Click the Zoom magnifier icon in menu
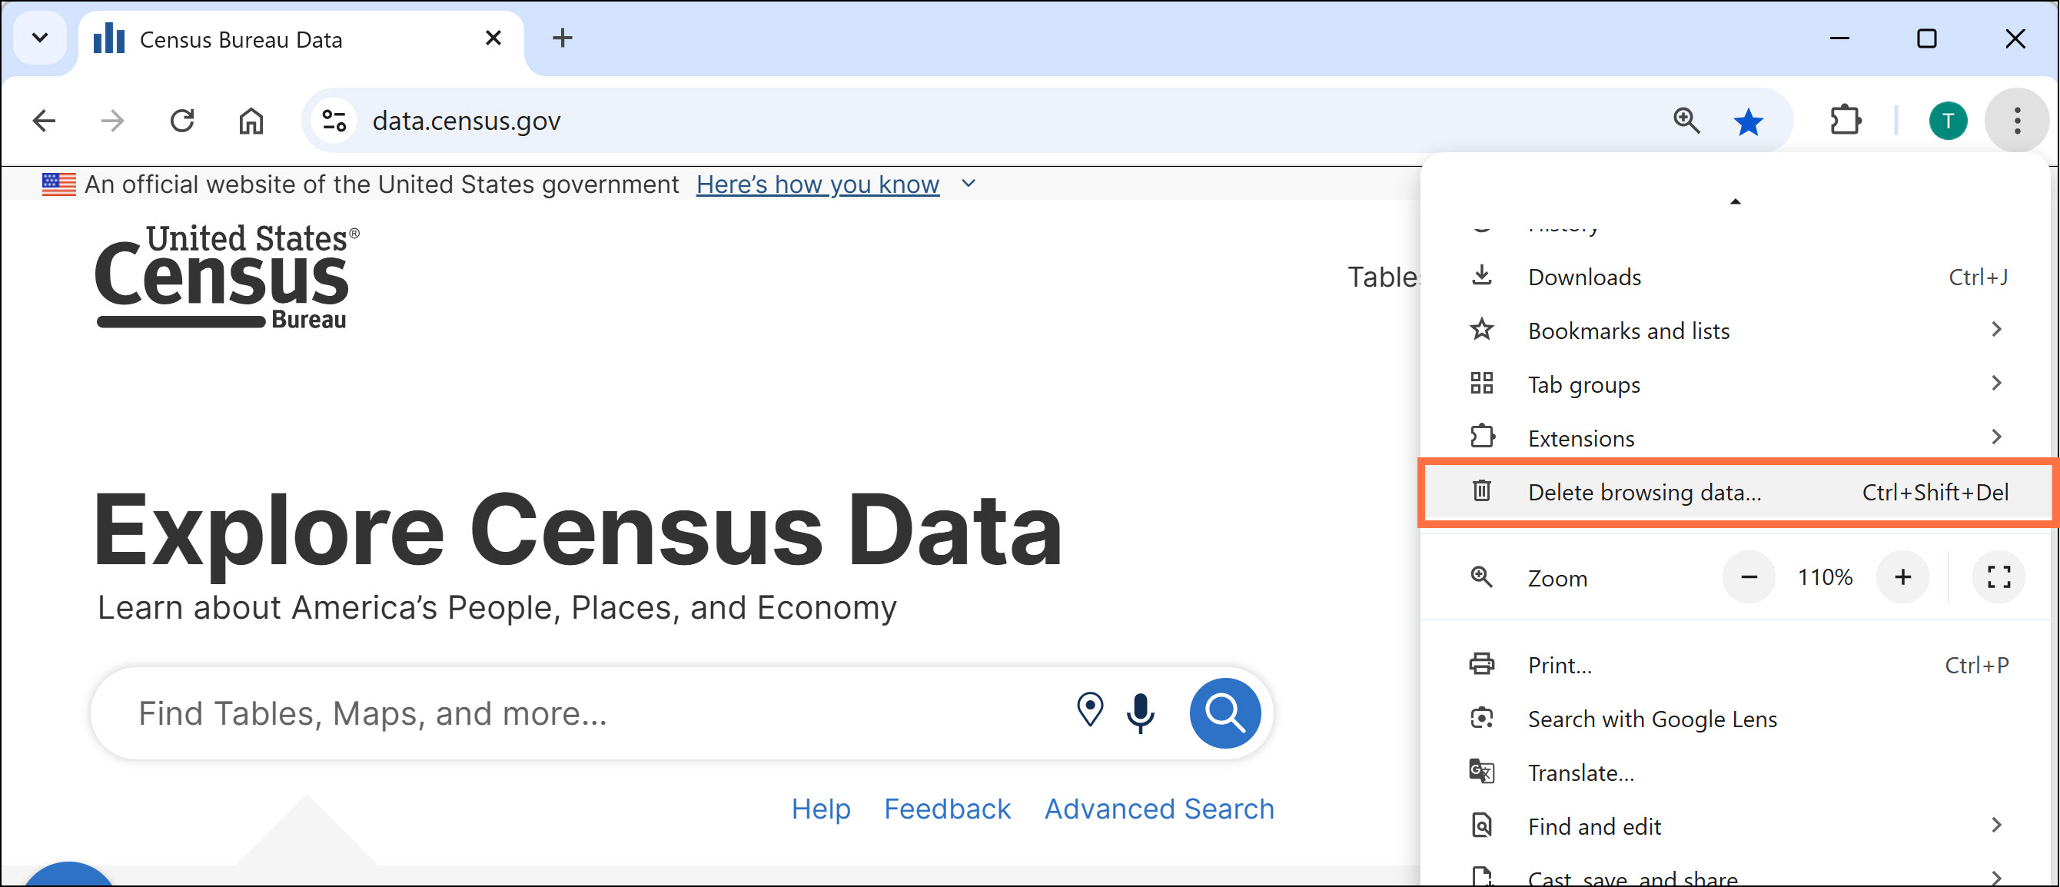This screenshot has height=887, width=2060. tap(1482, 576)
